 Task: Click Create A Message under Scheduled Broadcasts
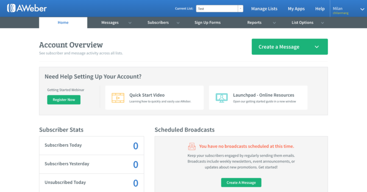pyautogui.click(x=241, y=182)
